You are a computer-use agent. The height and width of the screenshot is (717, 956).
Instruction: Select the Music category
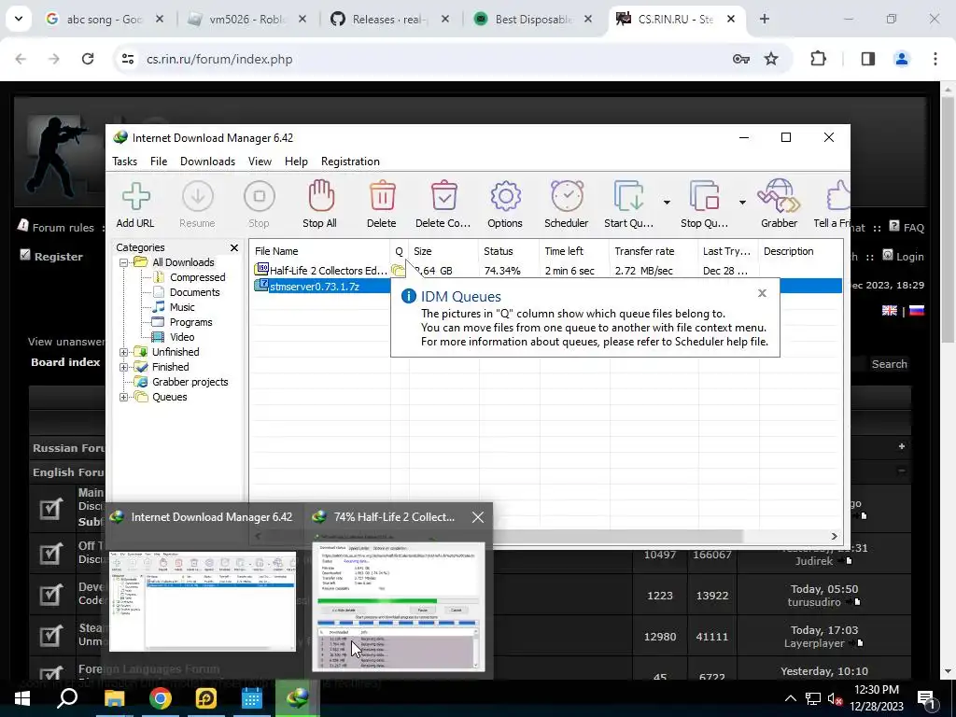point(182,307)
